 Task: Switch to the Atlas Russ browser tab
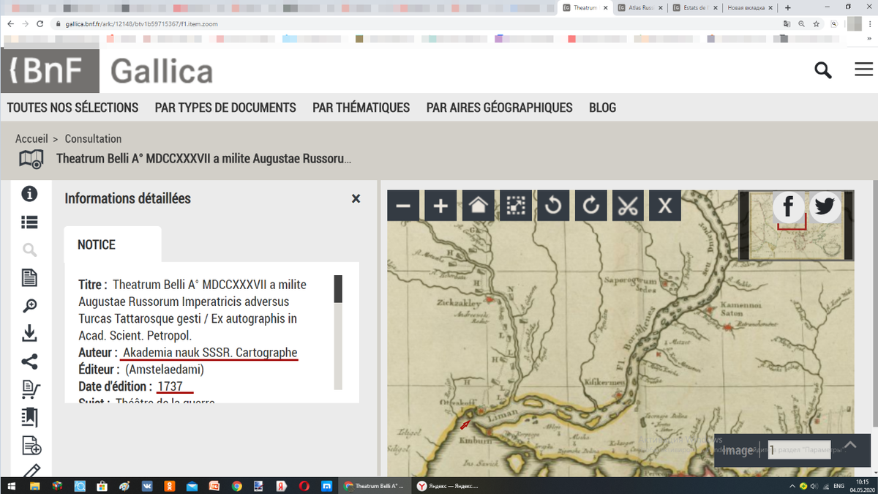click(x=641, y=7)
